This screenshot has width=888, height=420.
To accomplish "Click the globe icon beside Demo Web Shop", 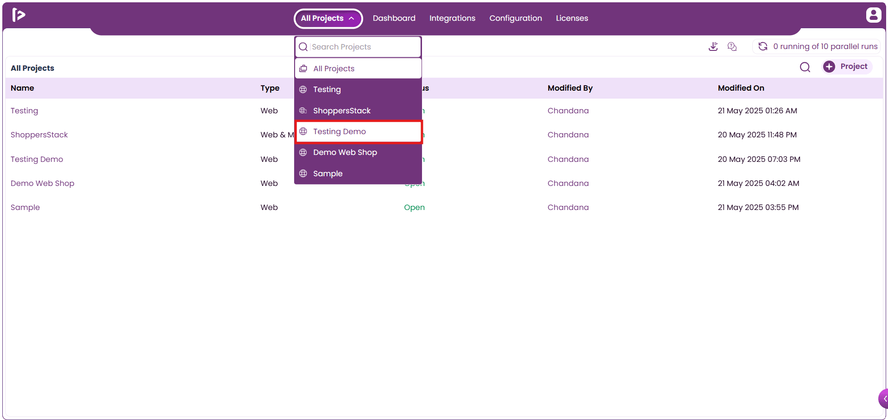I will click(303, 152).
